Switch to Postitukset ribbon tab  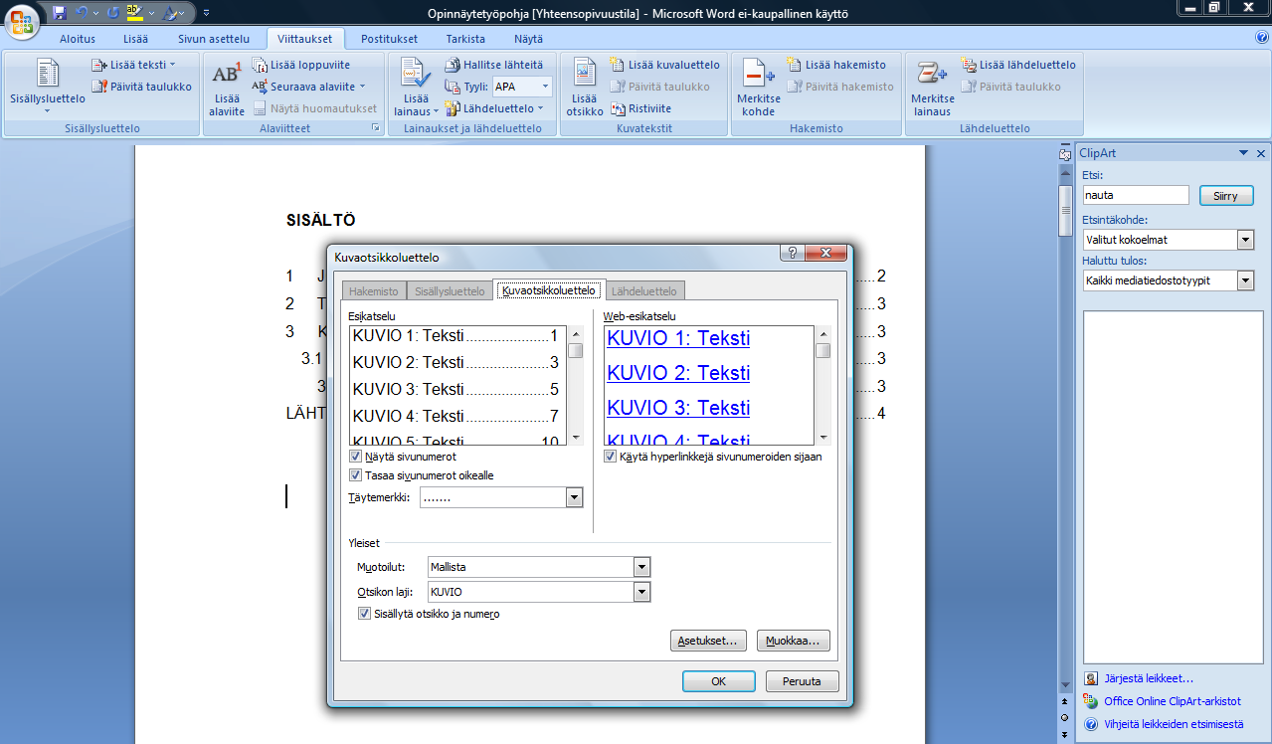click(389, 39)
